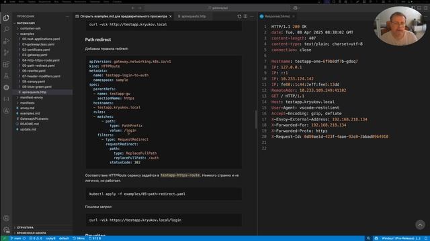Open the Manage gear icon
This screenshot has width=430, height=241.
click(x=6, y=230)
